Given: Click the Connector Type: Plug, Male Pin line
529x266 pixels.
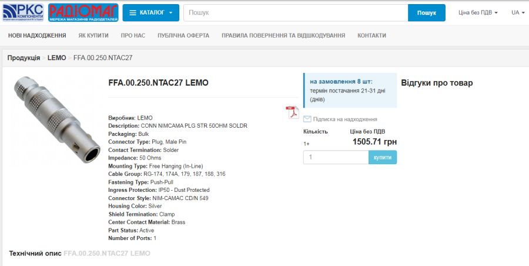Looking at the screenshot, I should click(x=147, y=142).
